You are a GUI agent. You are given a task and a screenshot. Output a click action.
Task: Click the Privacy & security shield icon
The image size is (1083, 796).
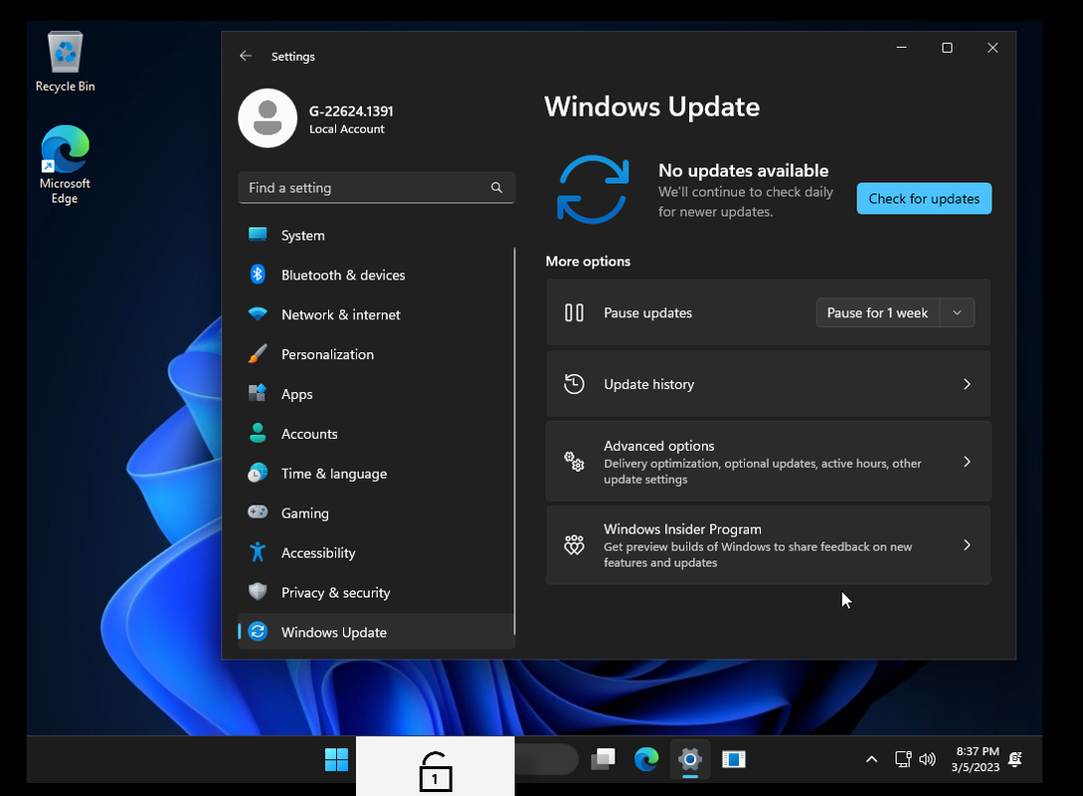pyautogui.click(x=258, y=591)
